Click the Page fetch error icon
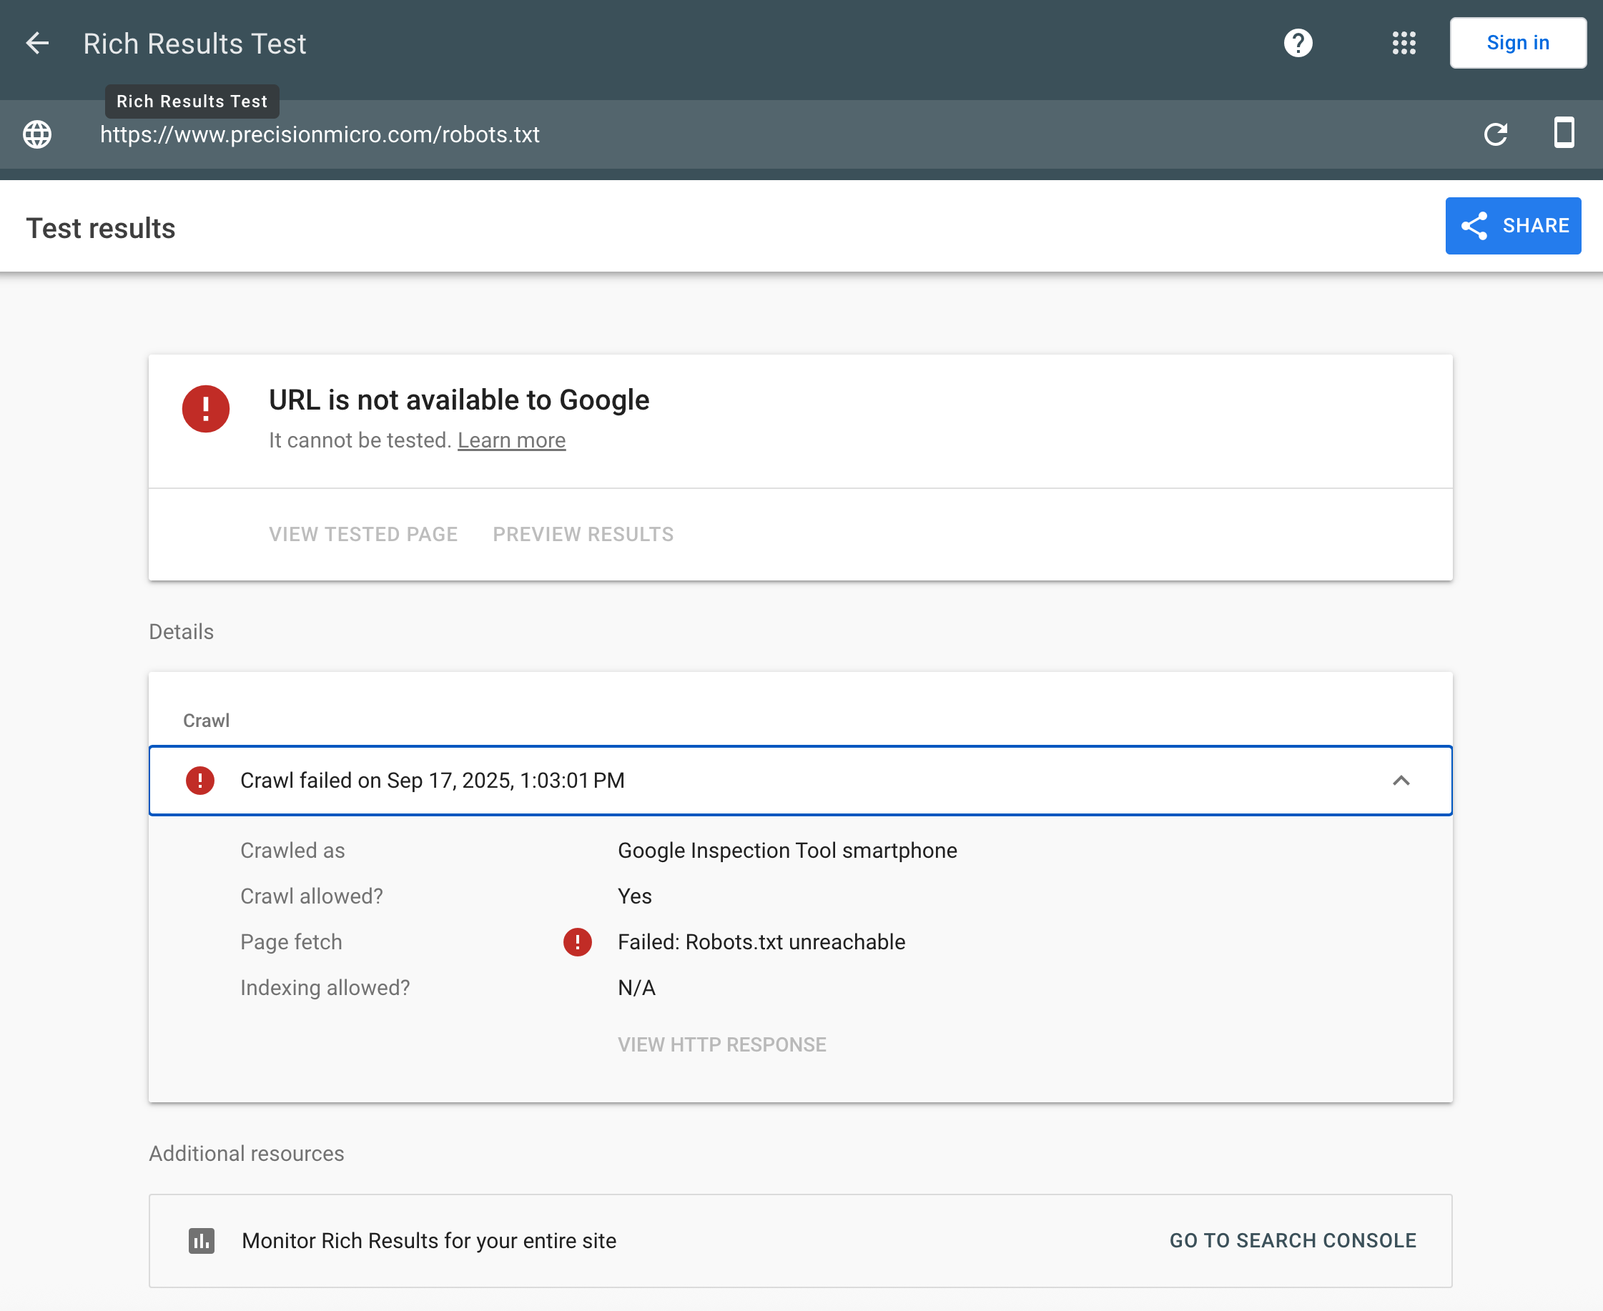The width and height of the screenshot is (1603, 1311). coord(577,941)
